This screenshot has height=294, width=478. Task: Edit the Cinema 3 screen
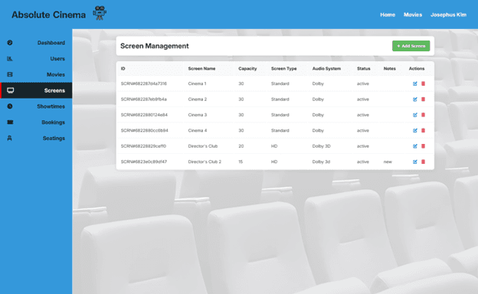point(415,115)
